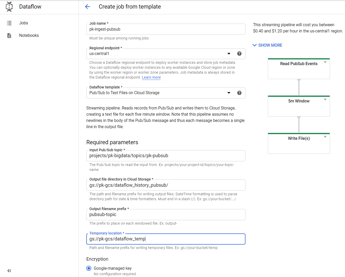Click the Jobs list icon in sidebar

(x=9, y=23)
